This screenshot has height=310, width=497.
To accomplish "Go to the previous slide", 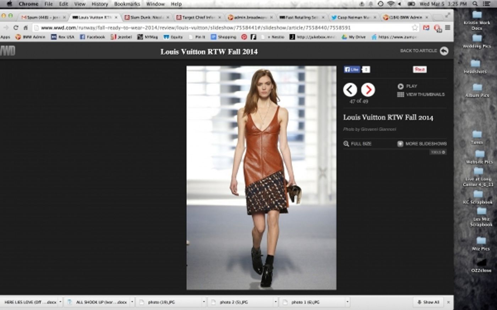I will [350, 90].
